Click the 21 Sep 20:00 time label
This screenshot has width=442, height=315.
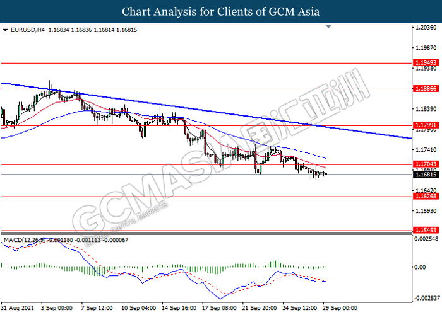260,308
